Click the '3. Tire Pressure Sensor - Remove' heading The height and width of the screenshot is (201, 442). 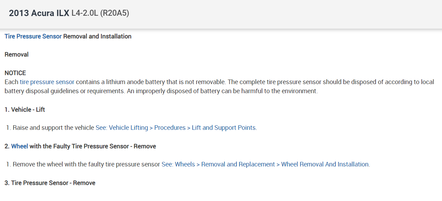tap(50, 183)
